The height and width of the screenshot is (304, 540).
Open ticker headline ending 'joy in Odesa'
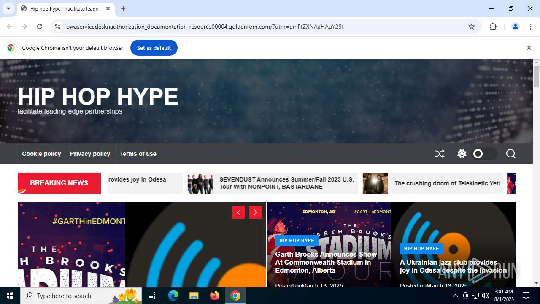(137, 179)
